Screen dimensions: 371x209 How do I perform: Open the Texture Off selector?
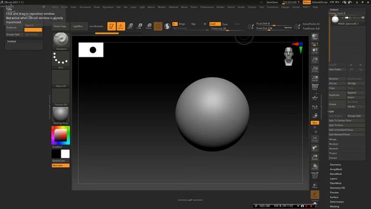(61, 97)
